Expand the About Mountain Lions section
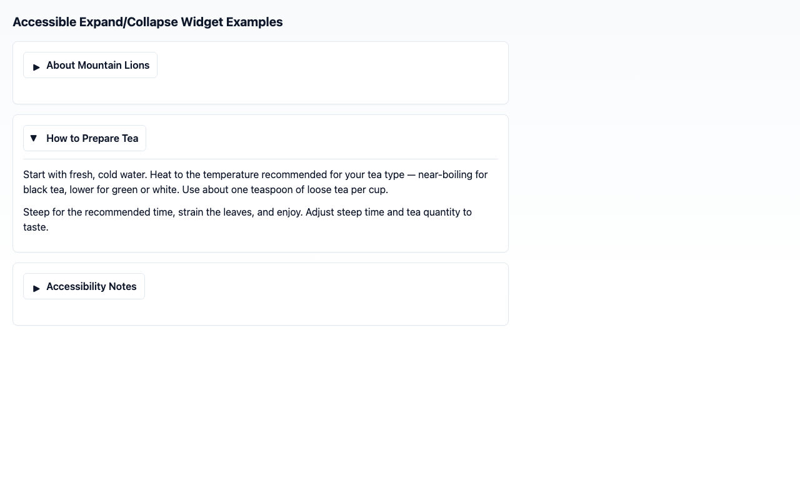Screen dimensions: 800x500 coord(89,65)
